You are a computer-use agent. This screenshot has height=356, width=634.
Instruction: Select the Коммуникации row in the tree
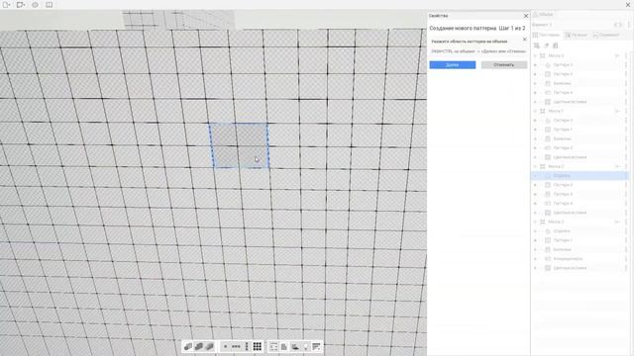coord(580,259)
